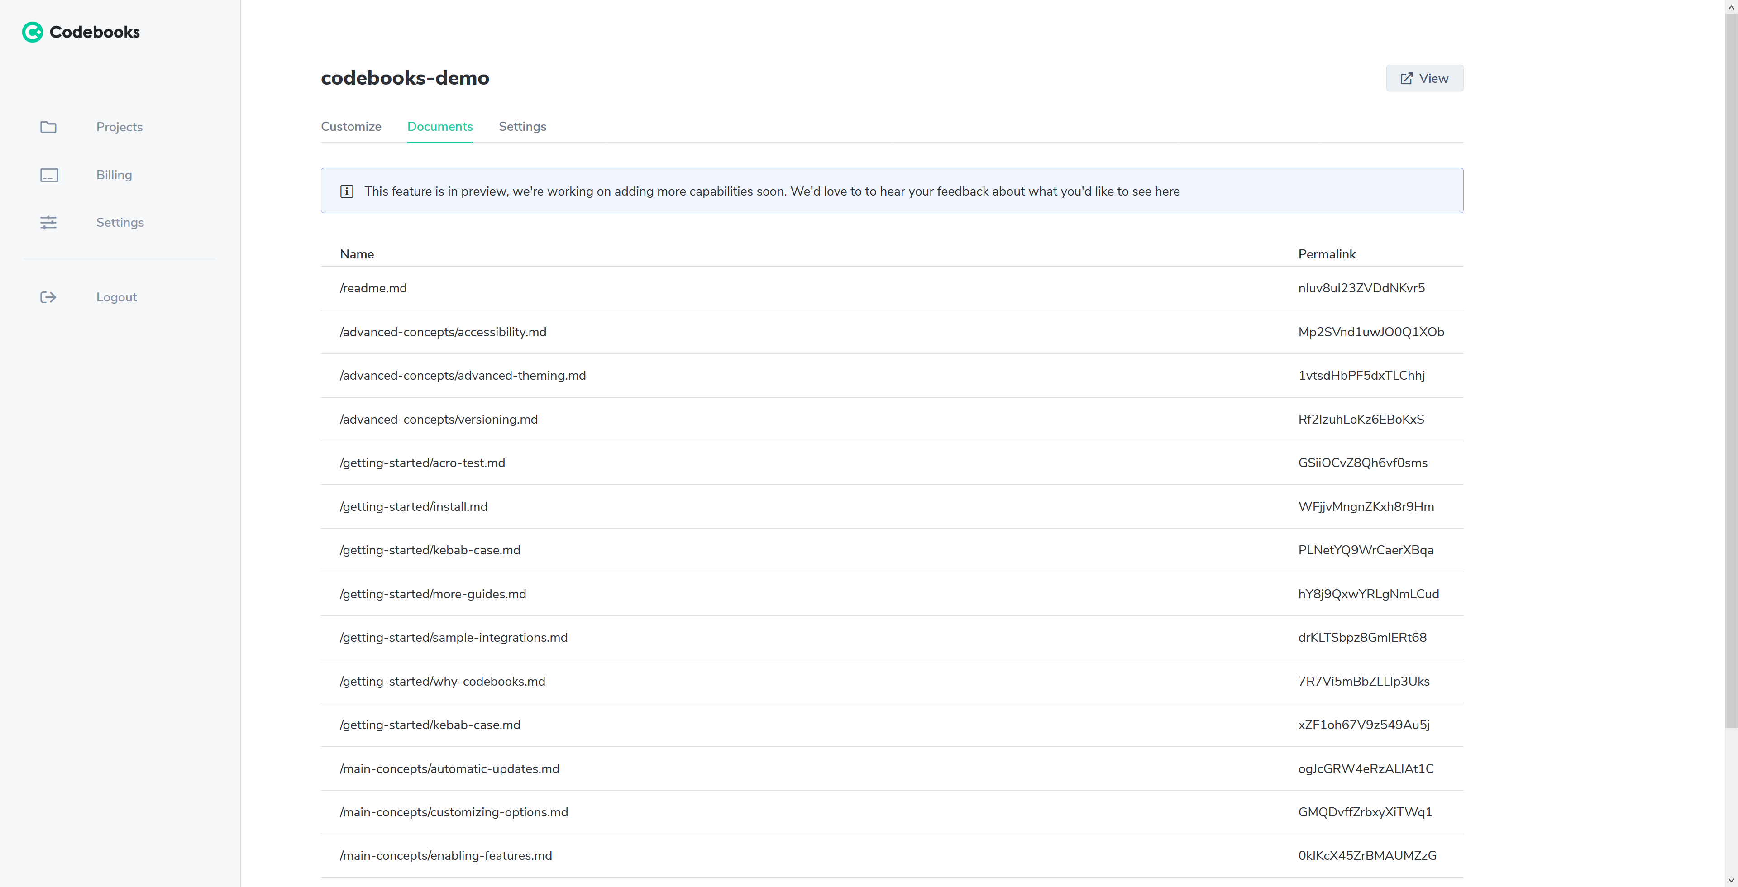Open /getting-started/install.md entry
This screenshot has width=1738, height=887.
[414, 506]
